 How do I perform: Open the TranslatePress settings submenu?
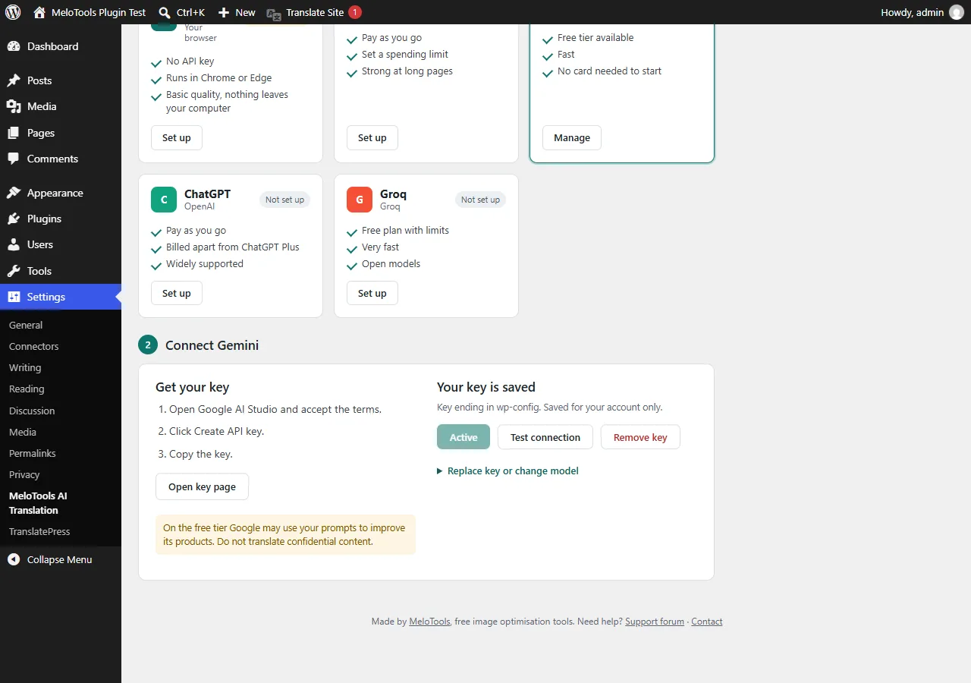point(39,531)
